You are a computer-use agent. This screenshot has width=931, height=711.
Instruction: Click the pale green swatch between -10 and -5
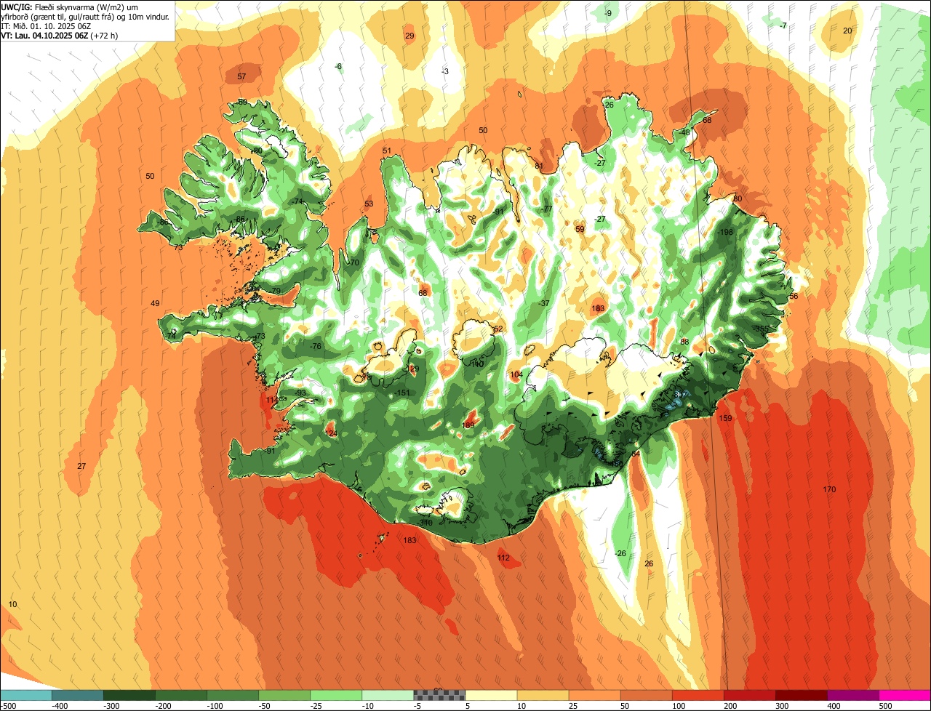pos(388,696)
